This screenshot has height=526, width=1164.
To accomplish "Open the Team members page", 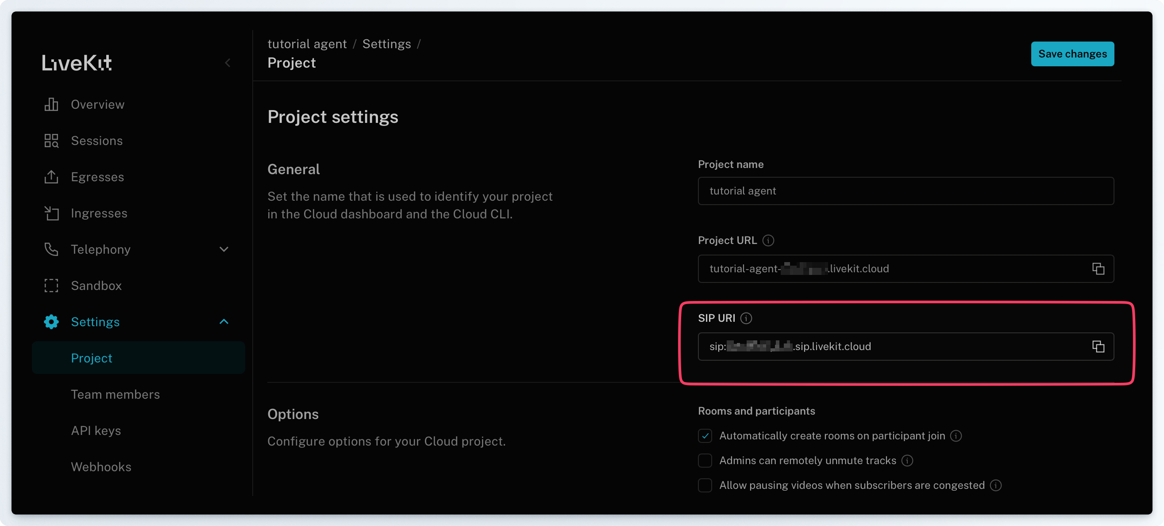I will pyautogui.click(x=115, y=394).
